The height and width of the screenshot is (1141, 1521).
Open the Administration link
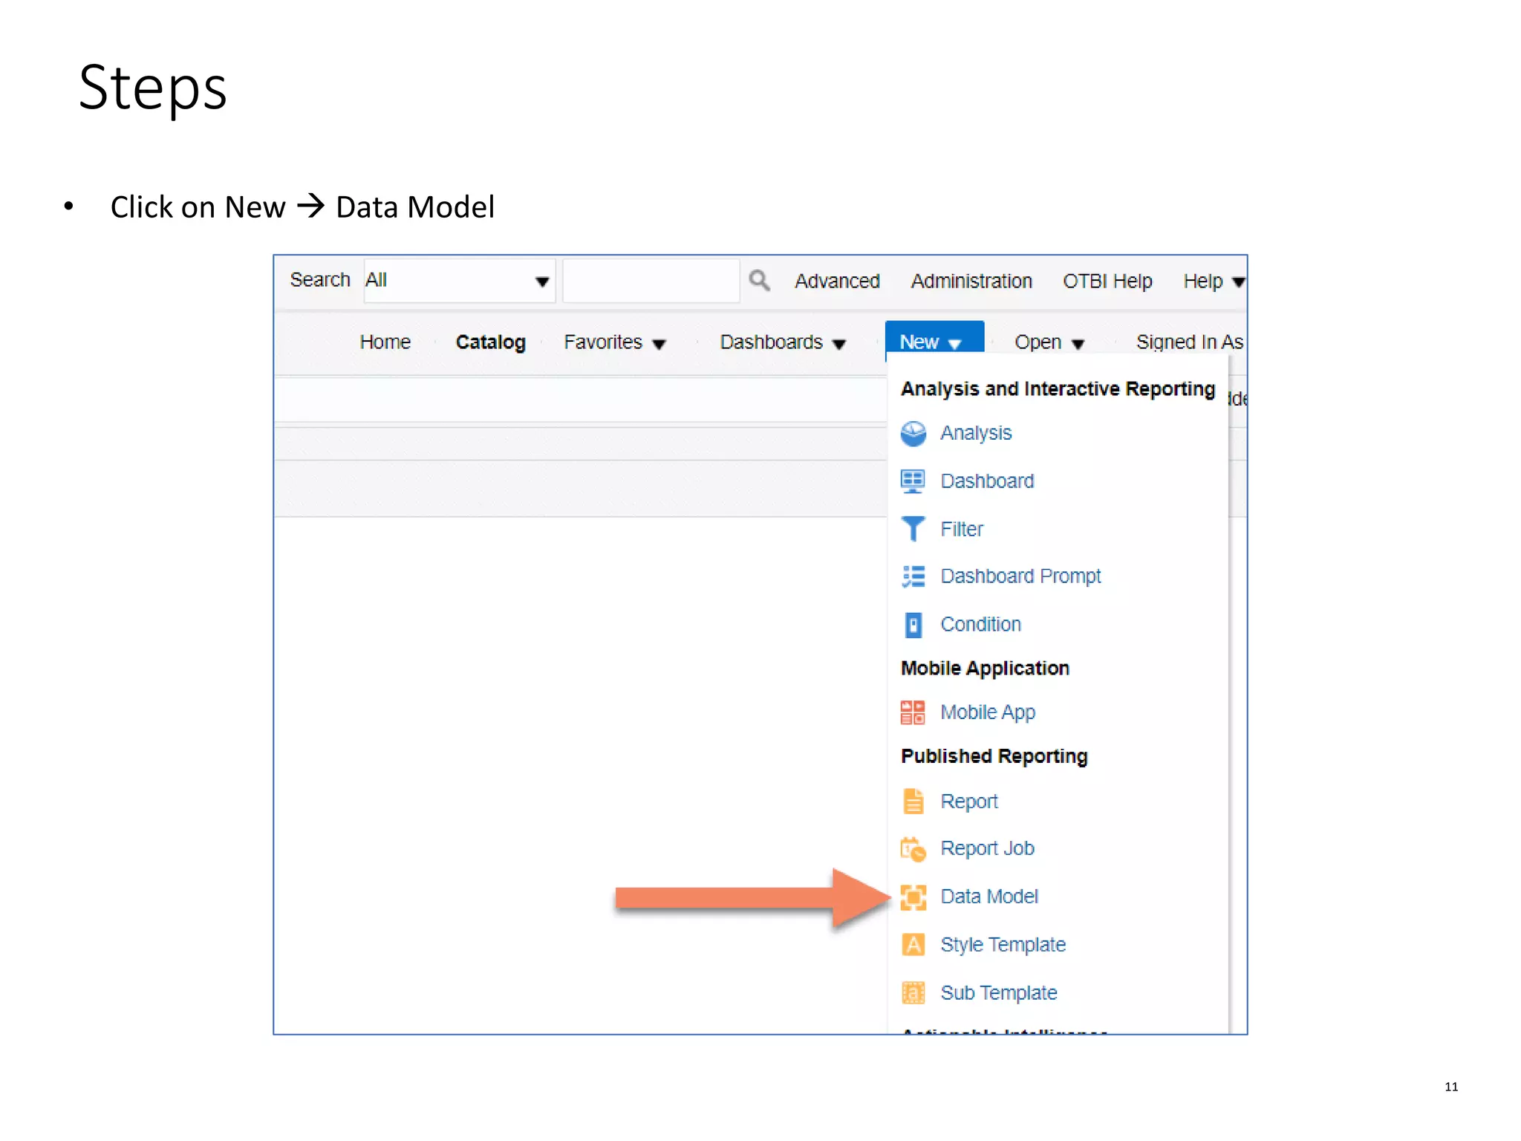[x=971, y=281]
